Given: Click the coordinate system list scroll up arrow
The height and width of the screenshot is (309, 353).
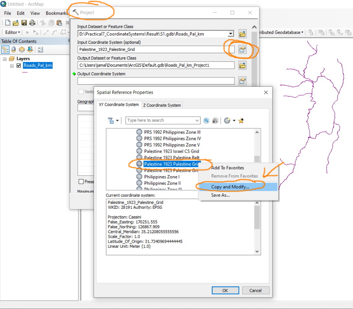Looking at the screenshot, I should (257, 132).
